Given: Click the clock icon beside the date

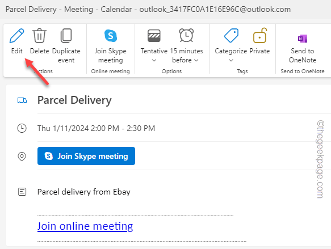Looking at the screenshot, I should 22,128.
